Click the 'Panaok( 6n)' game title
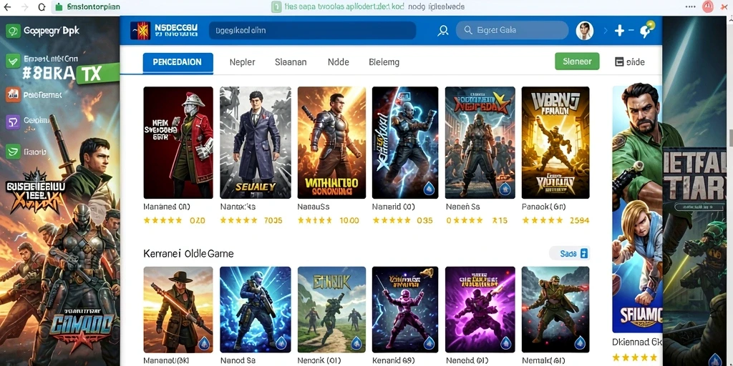The image size is (733, 366). 544,207
